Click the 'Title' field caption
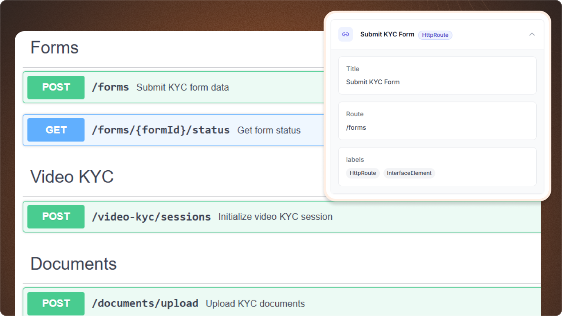Image resolution: width=562 pixels, height=316 pixels. point(353,69)
